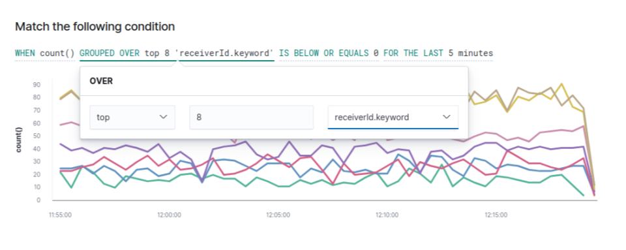Click the 11:55:00 time axis label
The image size is (626, 250).
pos(60,215)
